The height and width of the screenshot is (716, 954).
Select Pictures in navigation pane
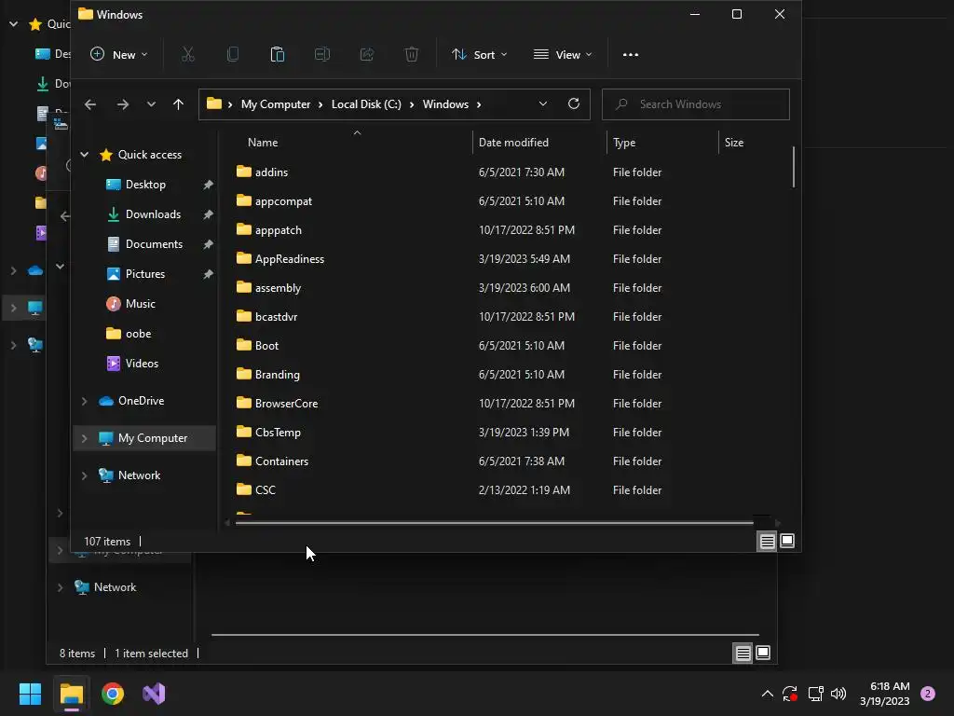tap(144, 274)
